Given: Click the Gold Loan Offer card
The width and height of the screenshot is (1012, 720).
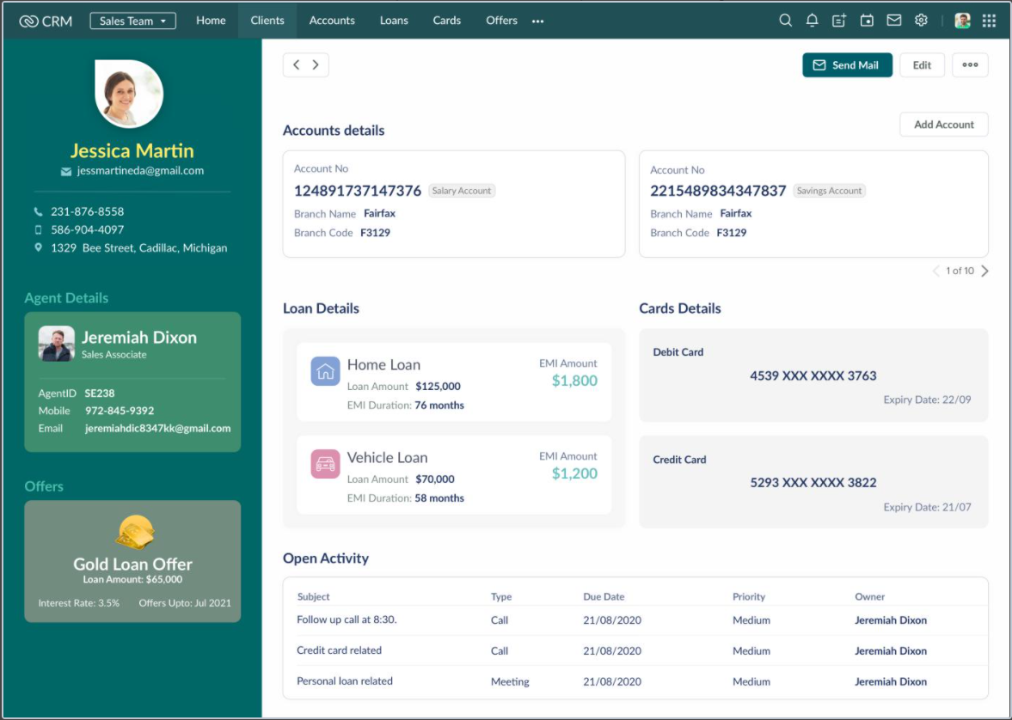Looking at the screenshot, I should pyautogui.click(x=132, y=561).
